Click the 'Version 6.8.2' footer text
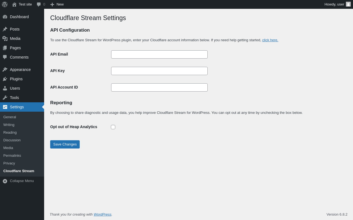Viewport: 353px width, 220px height. (337, 215)
